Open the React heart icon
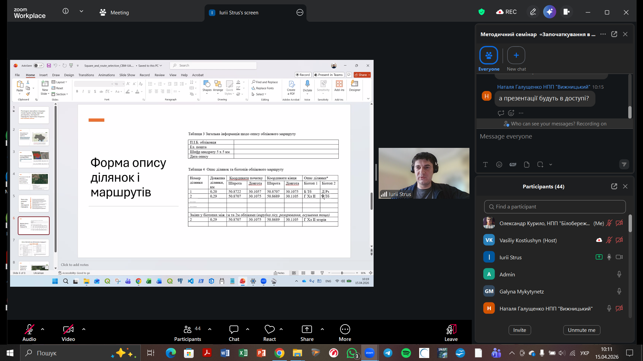The height and width of the screenshot is (361, 643). (269, 330)
